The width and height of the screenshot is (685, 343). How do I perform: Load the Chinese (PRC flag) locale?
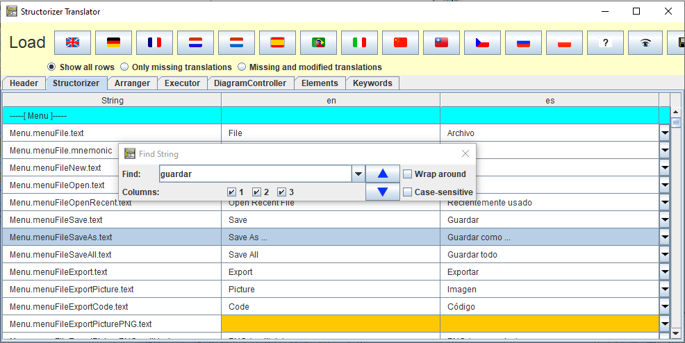point(401,42)
